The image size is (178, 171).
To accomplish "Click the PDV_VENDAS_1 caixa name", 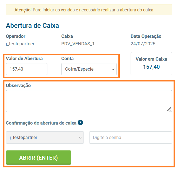I will [78, 44].
